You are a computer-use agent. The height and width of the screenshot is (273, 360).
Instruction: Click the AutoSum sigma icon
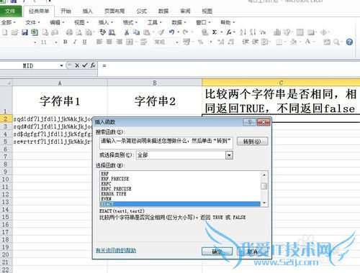[x=215, y=32]
